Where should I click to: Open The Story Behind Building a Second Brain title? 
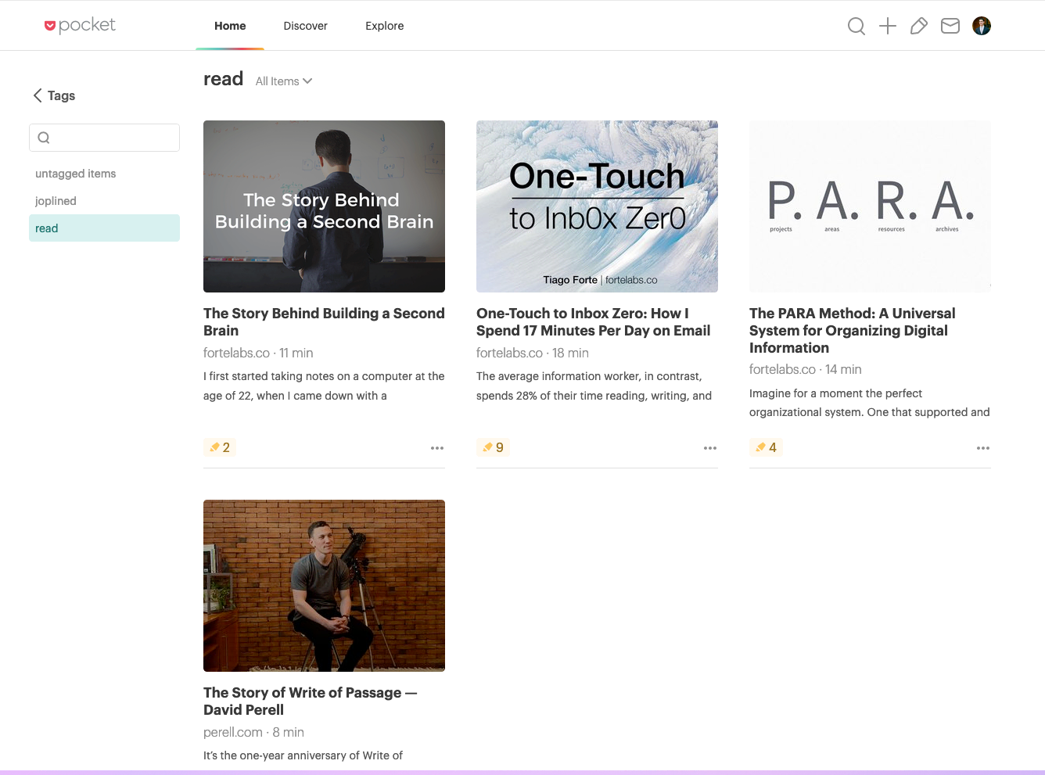[x=324, y=322]
